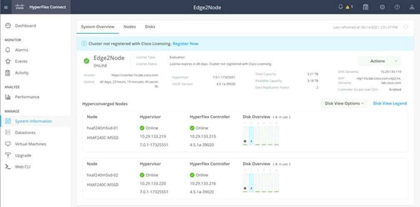Click the Web CLI prompt icon
The image size is (420, 207).
tap(8, 167)
